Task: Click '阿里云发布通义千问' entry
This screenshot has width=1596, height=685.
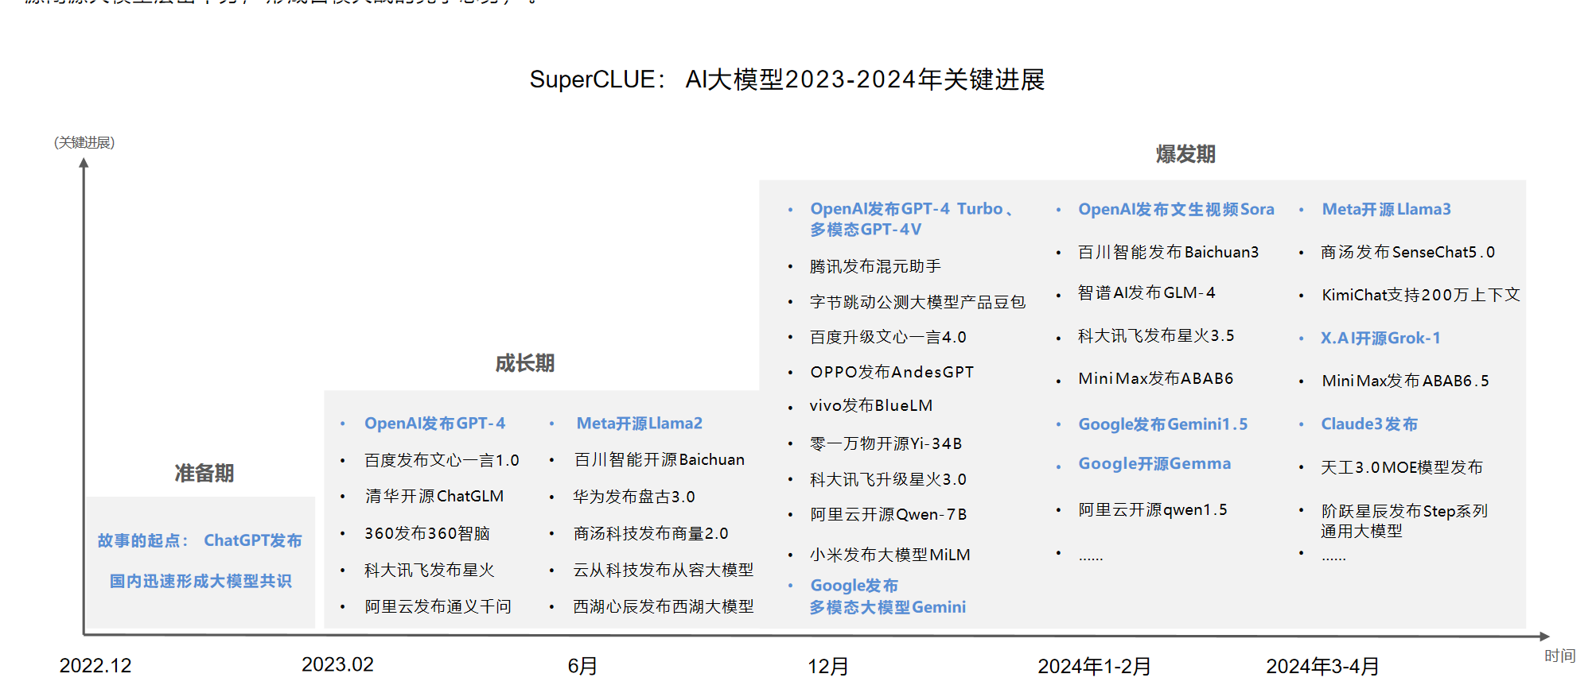Action: coord(438,606)
